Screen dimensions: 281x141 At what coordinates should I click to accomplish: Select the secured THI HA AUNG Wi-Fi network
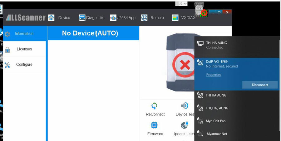point(238,95)
